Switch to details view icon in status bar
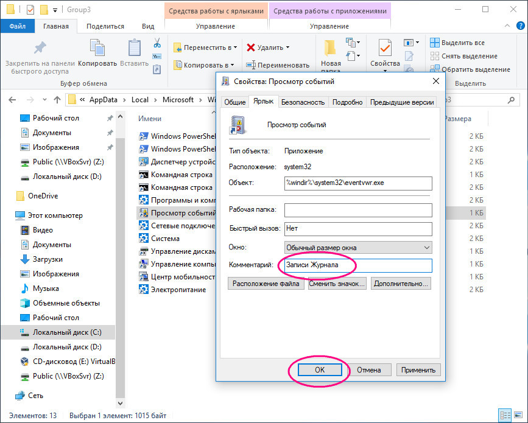 (505, 416)
